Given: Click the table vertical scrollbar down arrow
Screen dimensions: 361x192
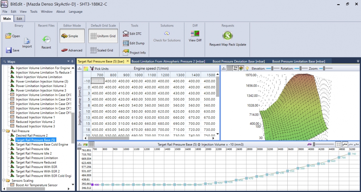Looking at the screenshot, I should (x=218, y=134).
